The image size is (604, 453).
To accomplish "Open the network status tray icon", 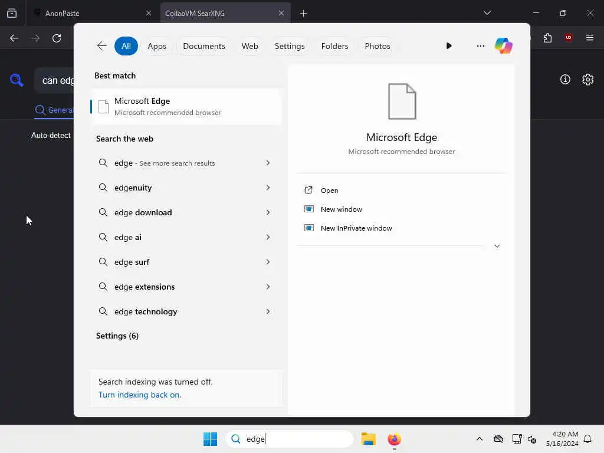I will (517, 439).
